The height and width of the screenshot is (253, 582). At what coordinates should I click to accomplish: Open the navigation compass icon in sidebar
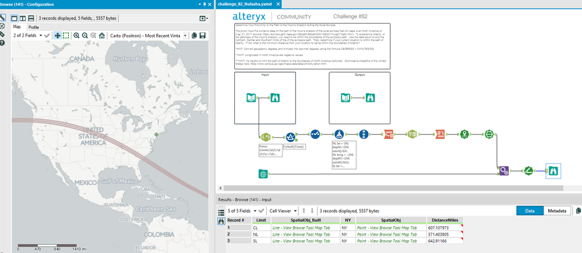coord(2,26)
